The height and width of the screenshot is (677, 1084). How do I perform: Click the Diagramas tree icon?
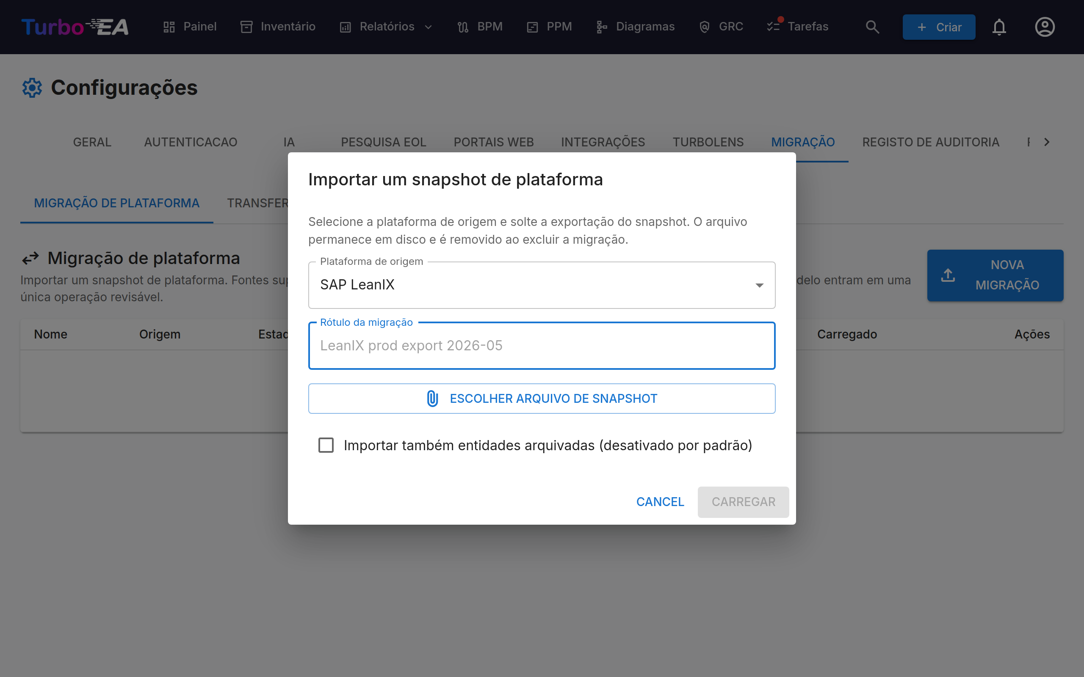[x=602, y=28]
